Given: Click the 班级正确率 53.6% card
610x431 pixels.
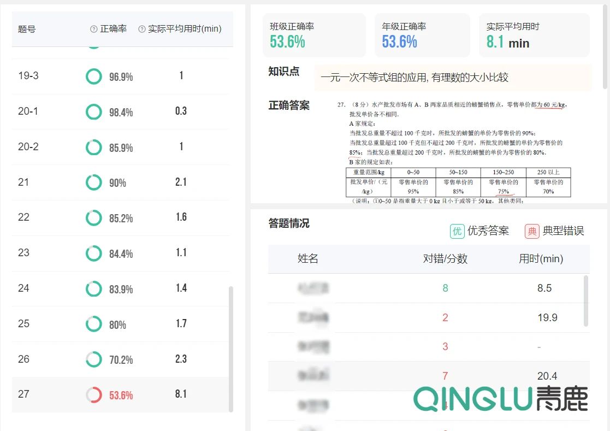Looking at the screenshot, I should 314,36.
